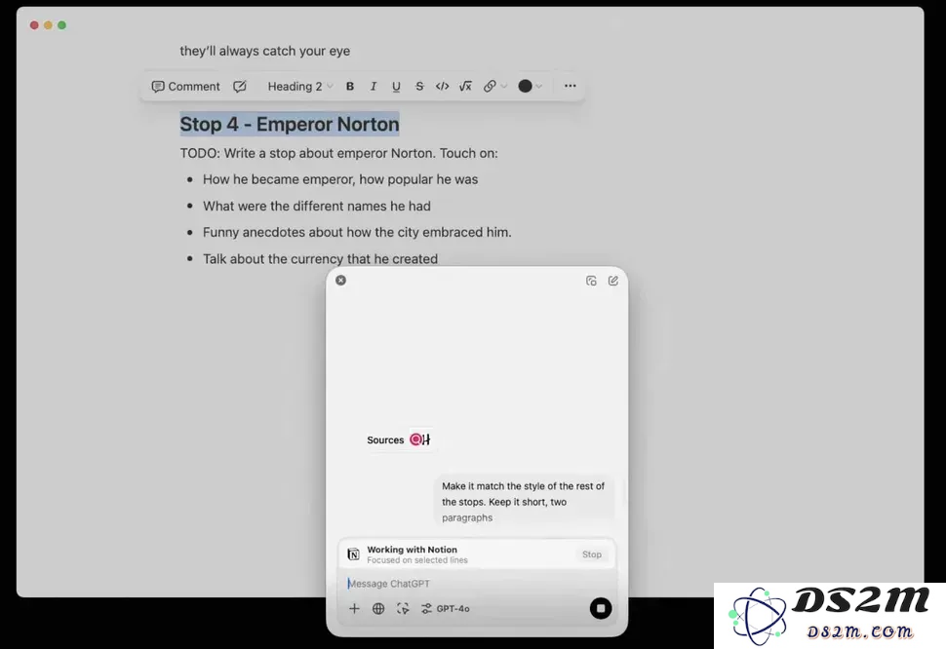Stop generating with the black stop button
Viewport: 946px width, 649px height.
coord(601,608)
